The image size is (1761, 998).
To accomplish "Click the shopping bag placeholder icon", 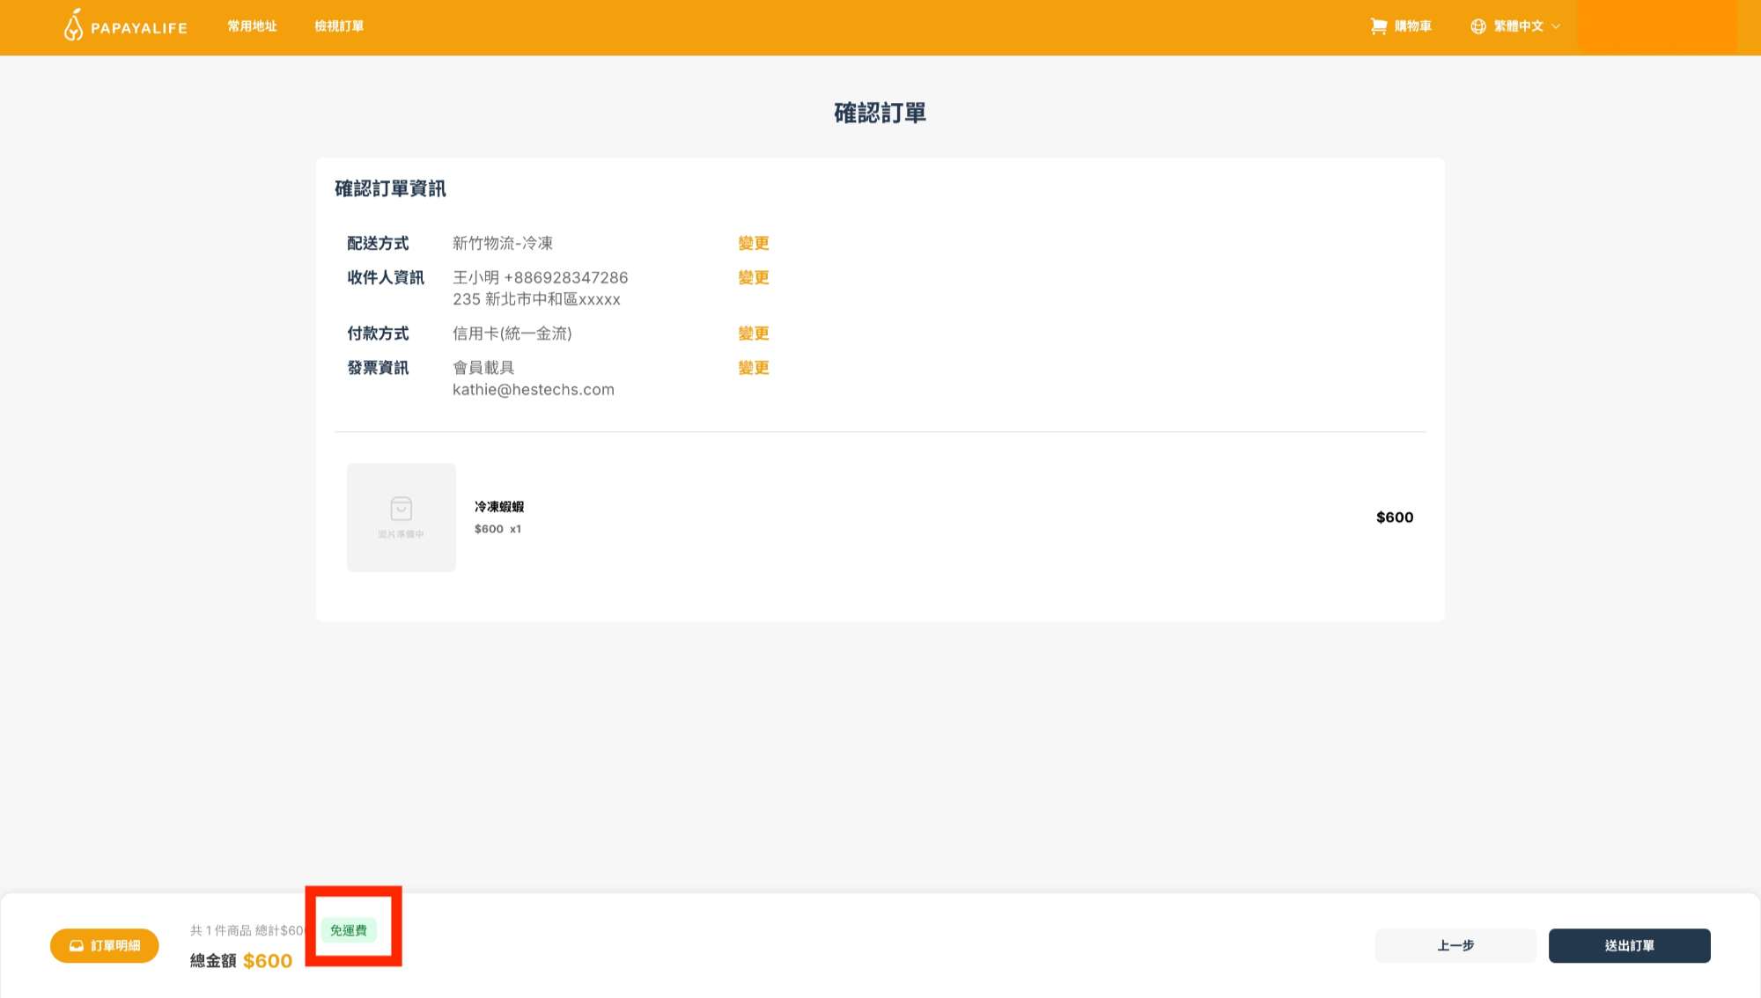I will [402, 509].
